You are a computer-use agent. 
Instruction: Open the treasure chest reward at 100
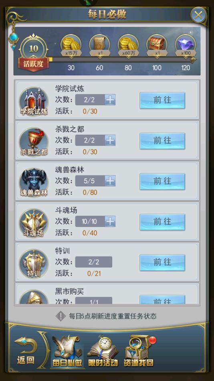tap(157, 46)
